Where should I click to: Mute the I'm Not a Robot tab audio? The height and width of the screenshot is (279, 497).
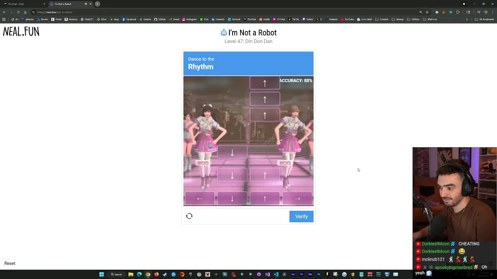click(x=86, y=4)
